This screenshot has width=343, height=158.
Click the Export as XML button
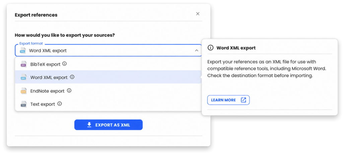point(109,125)
